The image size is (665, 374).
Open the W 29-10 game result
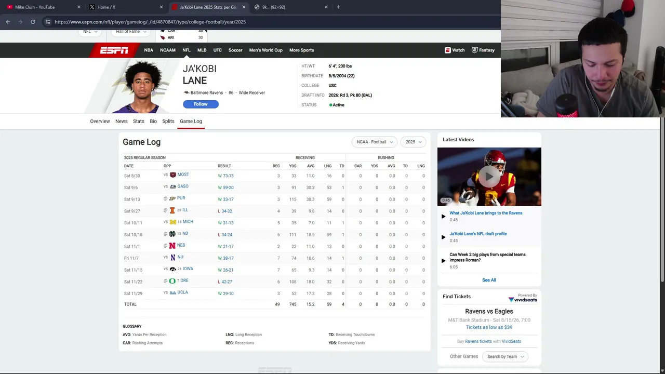coord(225,293)
